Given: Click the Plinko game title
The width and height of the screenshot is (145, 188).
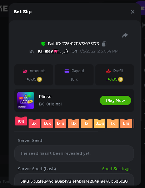Looking at the screenshot, I should coord(45,97).
